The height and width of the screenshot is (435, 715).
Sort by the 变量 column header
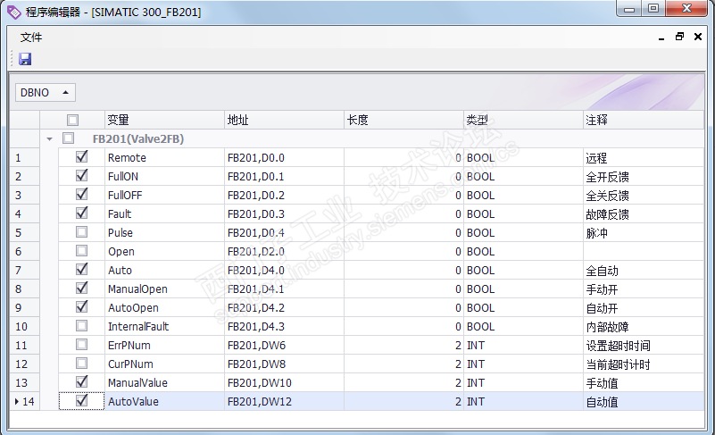[164, 120]
